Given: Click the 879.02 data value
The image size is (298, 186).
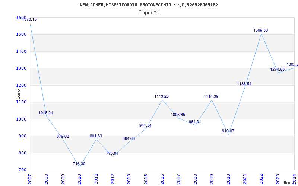Looking at the screenshot, I should coord(63,136).
